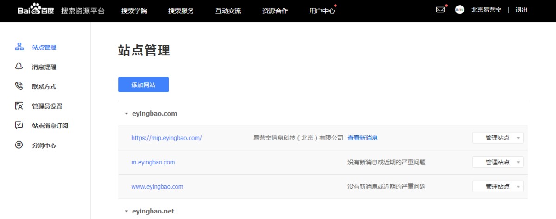
Task: Go to 搜索学院 in top navigation
Action: 134,11
